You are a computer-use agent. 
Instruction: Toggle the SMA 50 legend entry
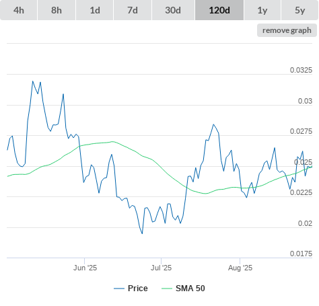[x=190, y=289]
